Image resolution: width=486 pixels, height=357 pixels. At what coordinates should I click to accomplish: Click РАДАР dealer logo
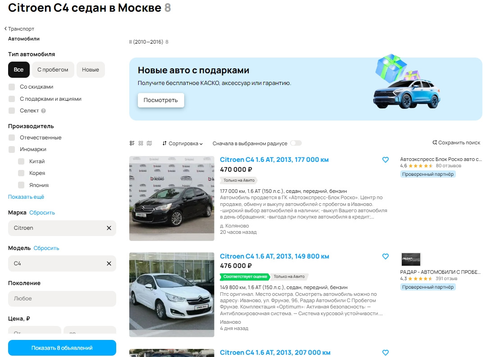coord(411,259)
